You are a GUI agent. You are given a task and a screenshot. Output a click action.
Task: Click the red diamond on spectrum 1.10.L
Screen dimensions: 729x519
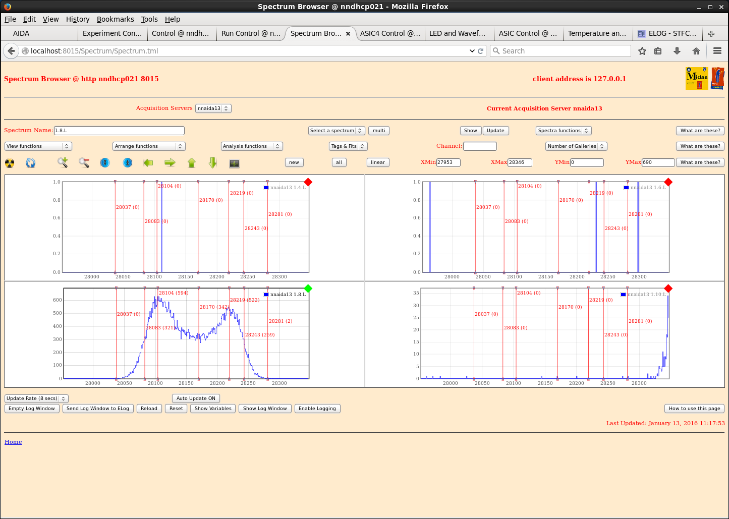pyautogui.click(x=668, y=289)
